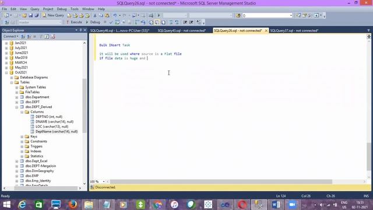
Task: Click the Execute button
Action: pyautogui.click(x=74, y=22)
